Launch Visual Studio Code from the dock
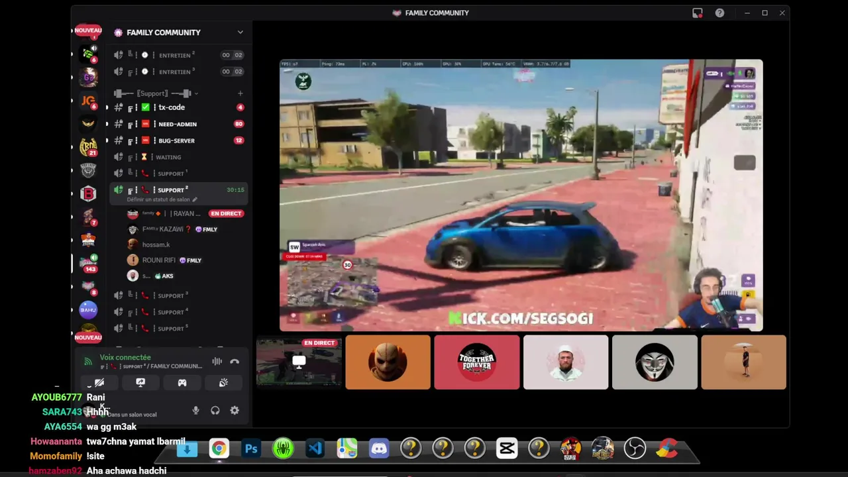Viewport: 848px width, 477px height. [x=315, y=449]
